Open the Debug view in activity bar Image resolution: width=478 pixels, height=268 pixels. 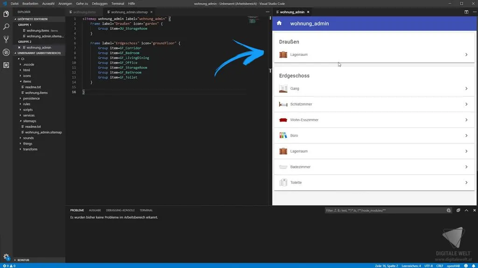click(6, 52)
